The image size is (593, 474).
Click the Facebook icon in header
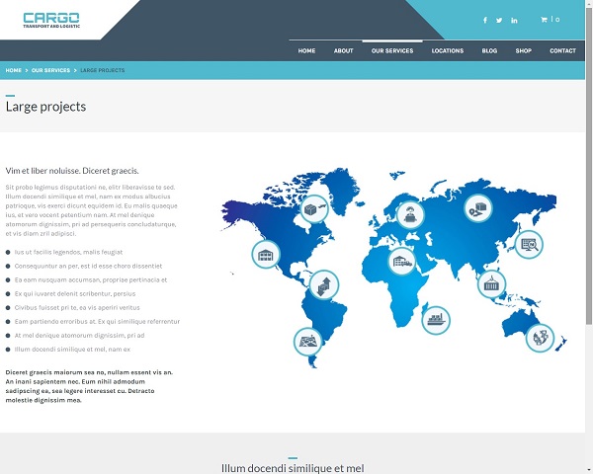pos(485,20)
